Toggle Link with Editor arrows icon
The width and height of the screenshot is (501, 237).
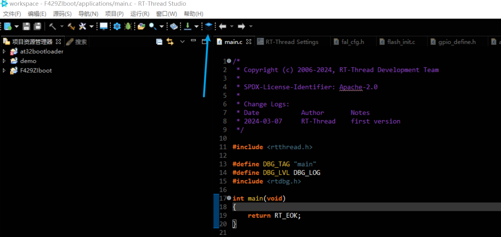(170, 42)
